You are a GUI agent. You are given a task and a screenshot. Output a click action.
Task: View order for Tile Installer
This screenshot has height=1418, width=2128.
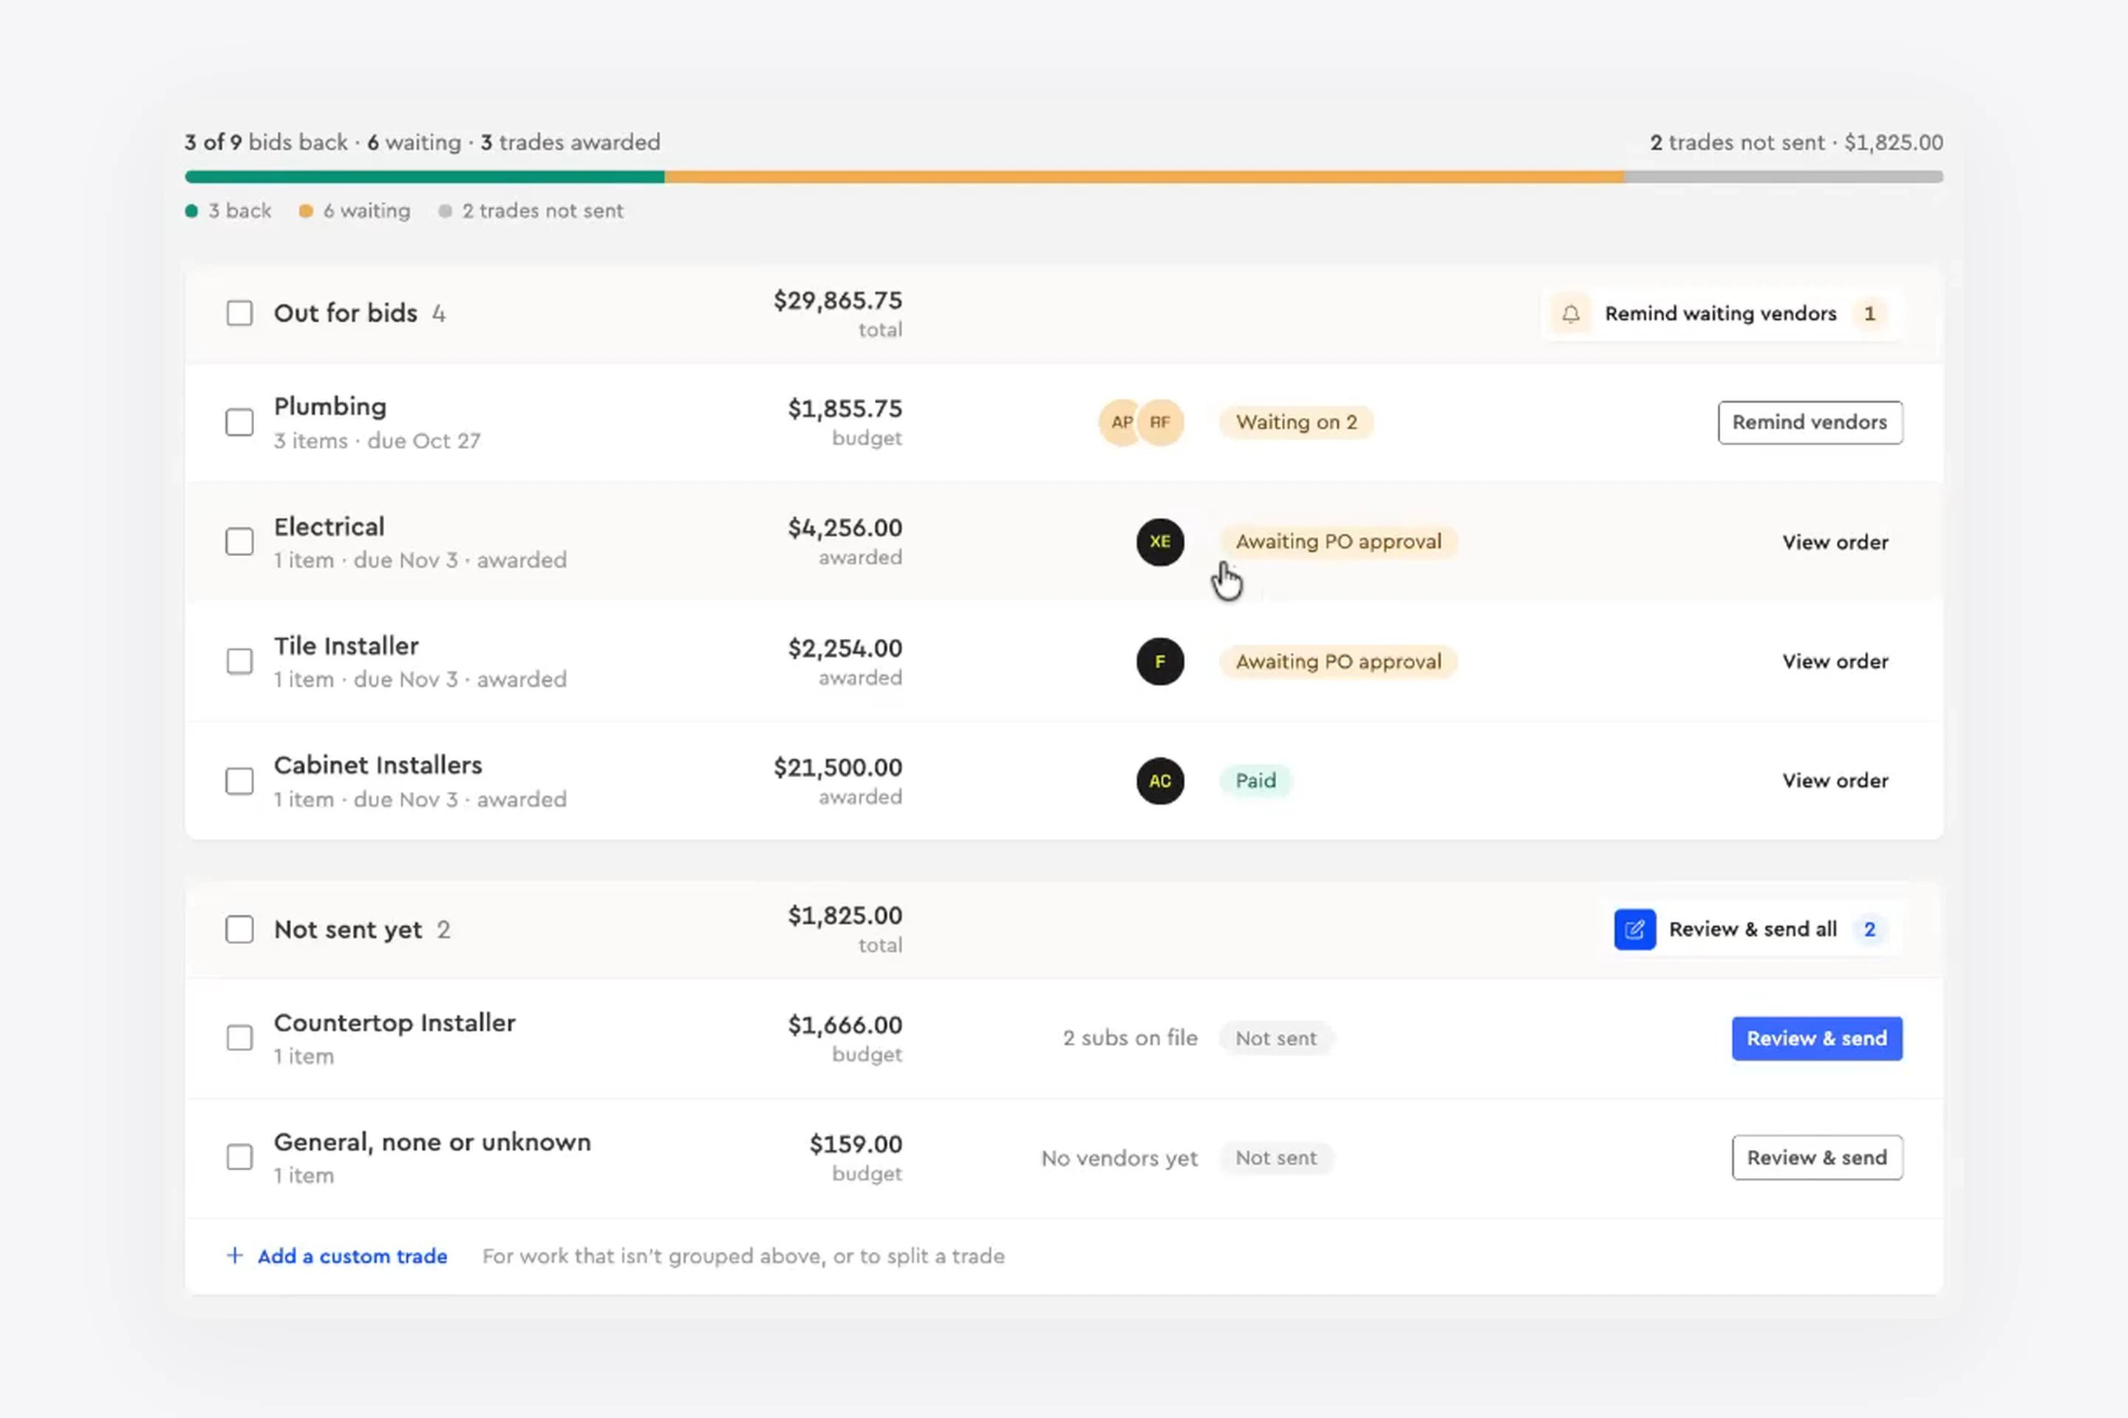pyautogui.click(x=1835, y=662)
